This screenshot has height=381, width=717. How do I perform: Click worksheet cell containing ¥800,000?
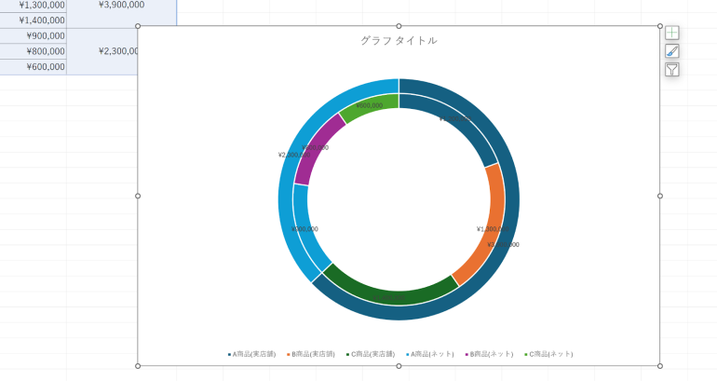coord(34,51)
